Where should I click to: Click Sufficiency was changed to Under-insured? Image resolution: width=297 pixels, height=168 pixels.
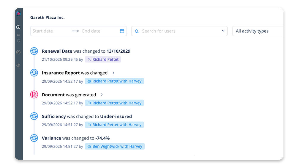[87, 117]
